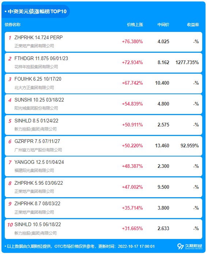
Task: Open SUNSHI 10.25 03/18/22 bond
Action: coord(103,104)
